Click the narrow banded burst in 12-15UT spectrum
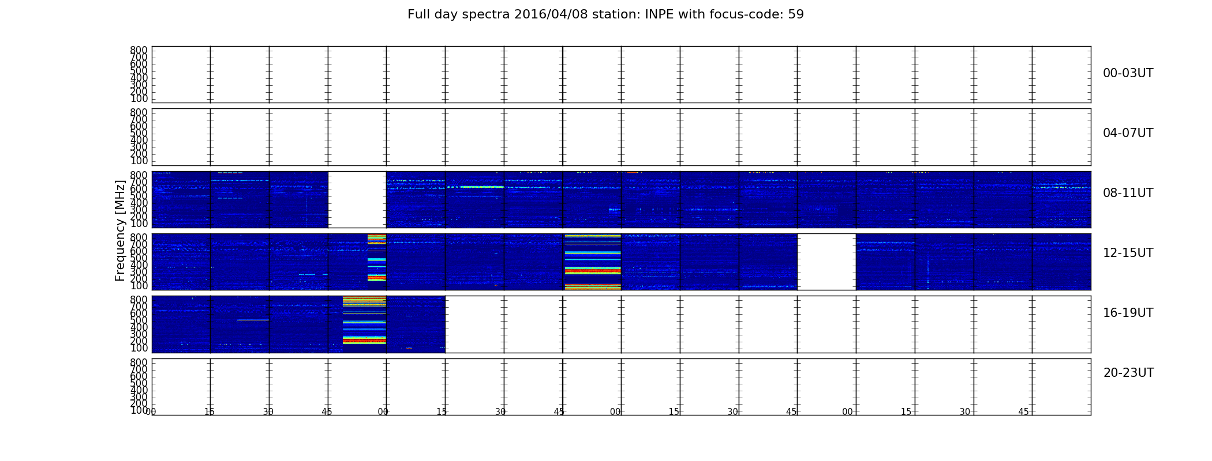The image size is (1212, 461). 377,258
